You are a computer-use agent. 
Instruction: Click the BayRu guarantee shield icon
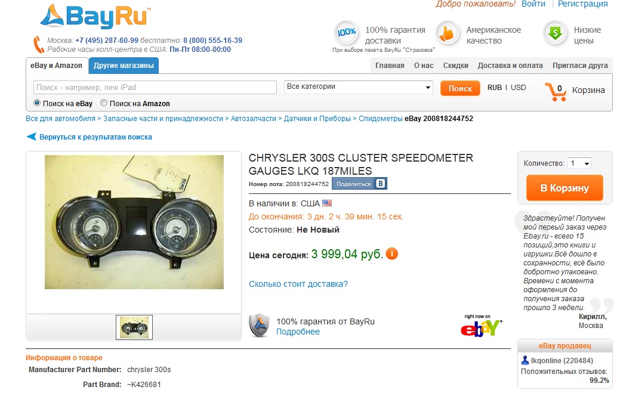pyautogui.click(x=259, y=326)
